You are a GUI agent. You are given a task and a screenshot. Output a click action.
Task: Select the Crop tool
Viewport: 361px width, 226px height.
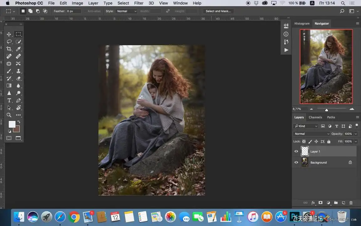(9, 49)
